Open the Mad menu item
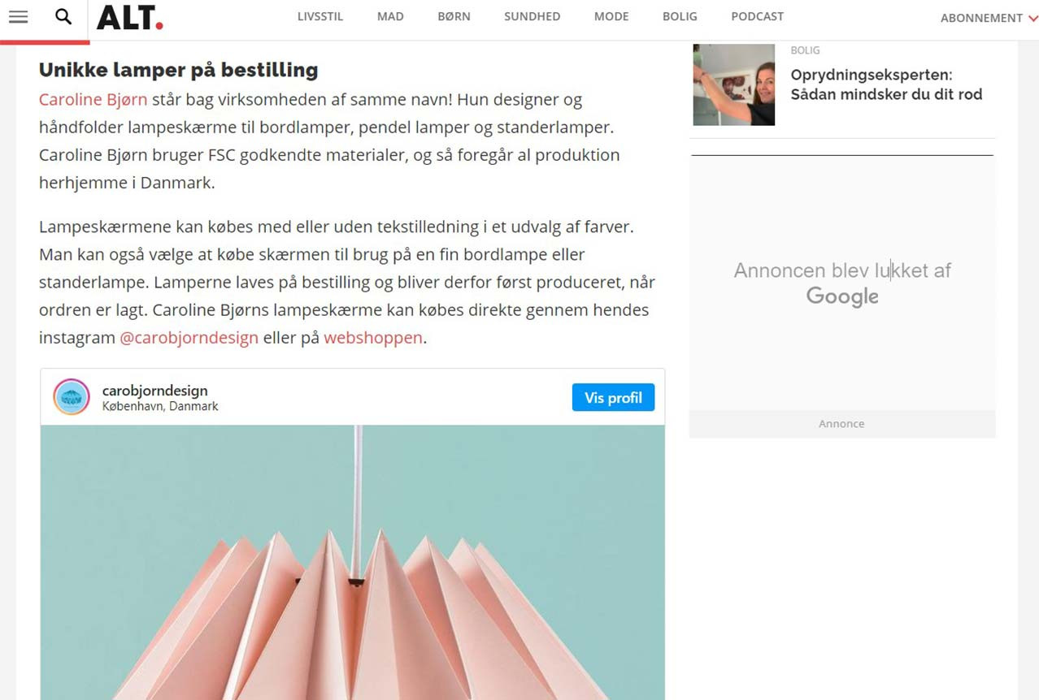 pyautogui.click(x=390, y=16)
